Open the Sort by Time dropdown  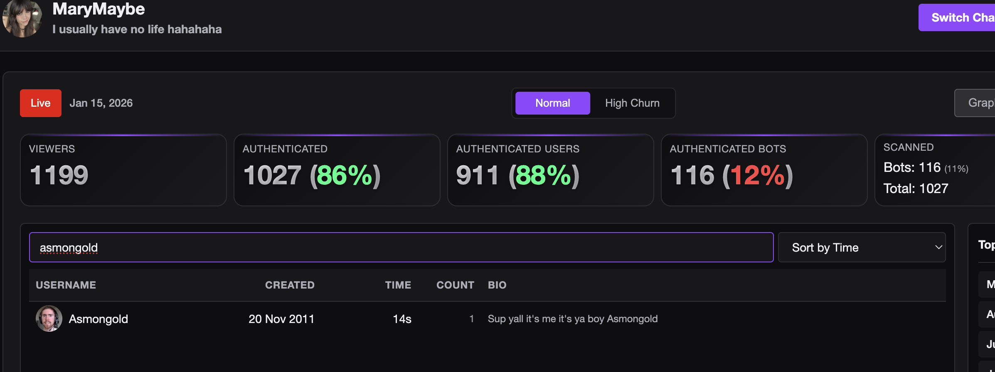click(862, 247)
